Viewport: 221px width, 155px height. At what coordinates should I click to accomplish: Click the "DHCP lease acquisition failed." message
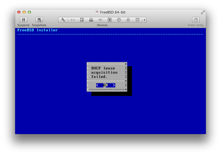point(104,72)
